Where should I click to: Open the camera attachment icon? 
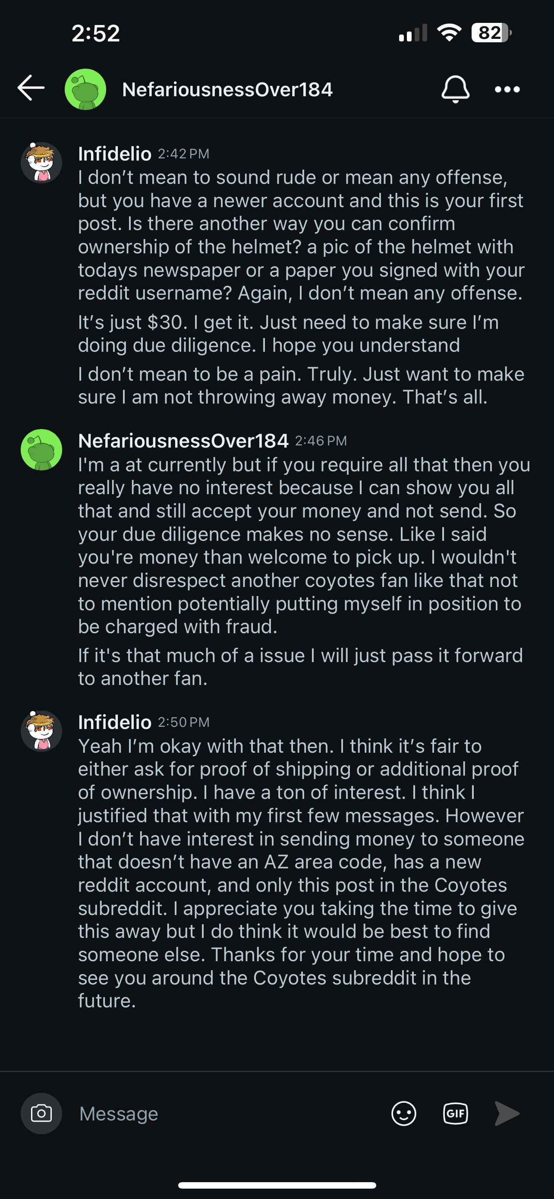[x=41, y=1114]
